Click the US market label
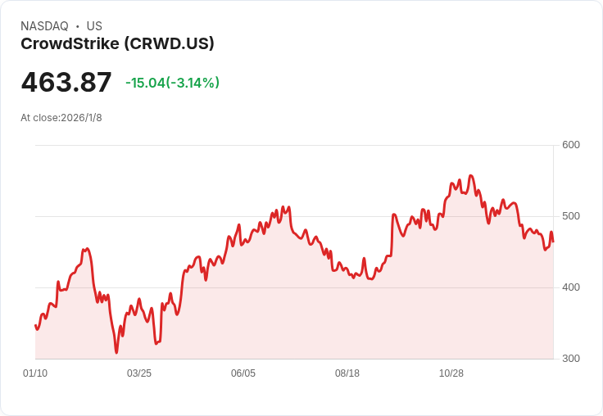 pyautogui.click(x=94, y=26)
